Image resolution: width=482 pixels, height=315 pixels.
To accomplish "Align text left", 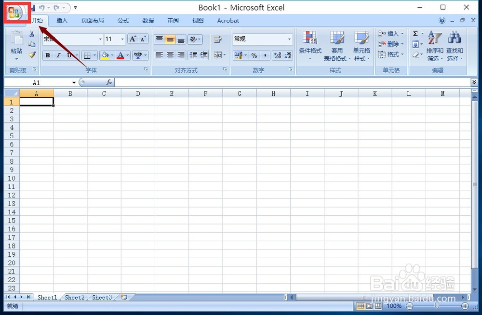I will (159, 55).
